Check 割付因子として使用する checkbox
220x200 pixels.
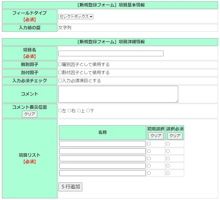click(x=60, y=73)
